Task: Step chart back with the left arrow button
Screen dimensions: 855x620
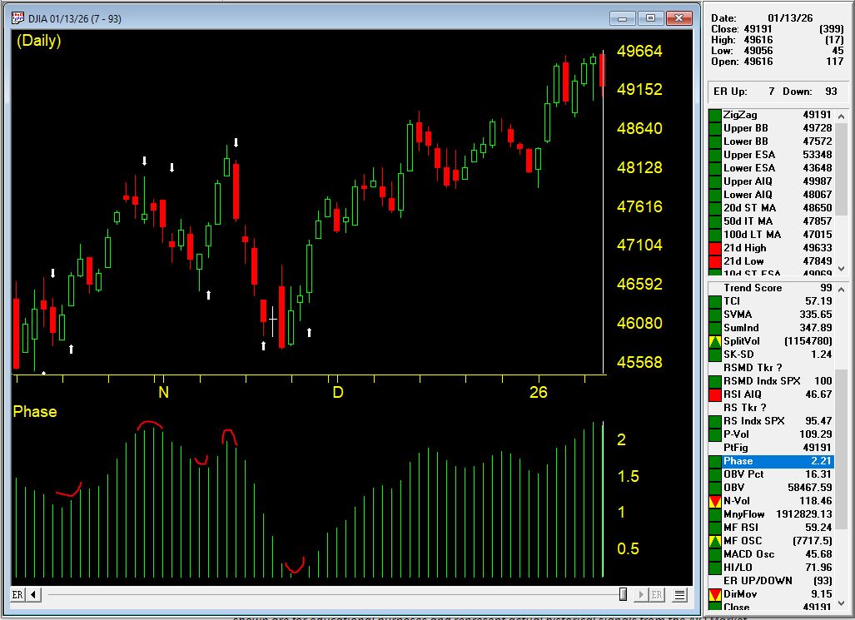Action: coord(34,594)
